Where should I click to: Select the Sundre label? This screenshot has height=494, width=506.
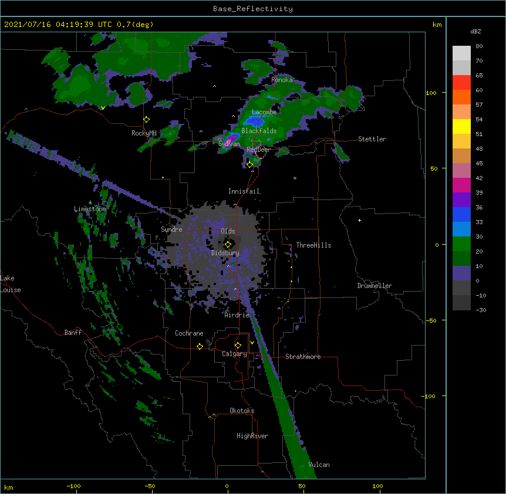tap(171, 229)
